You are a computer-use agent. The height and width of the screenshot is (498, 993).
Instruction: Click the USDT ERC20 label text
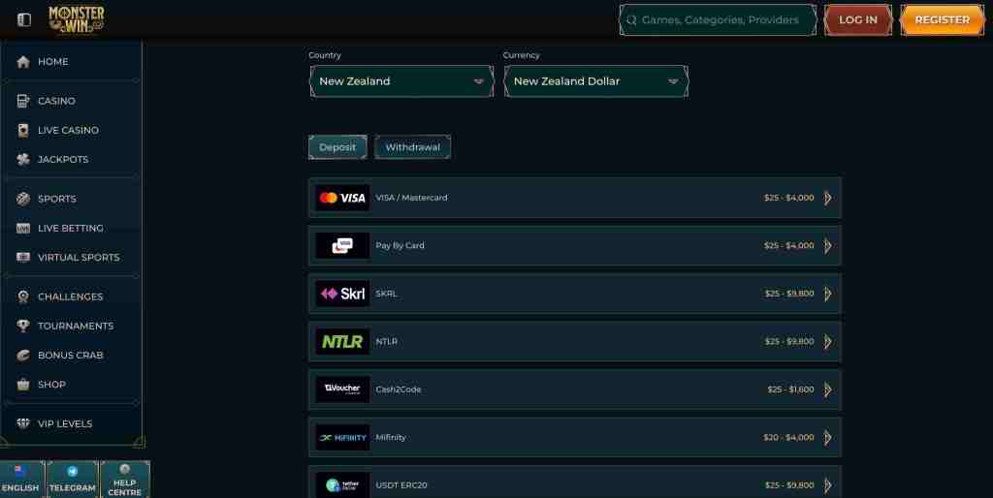[401, 485]
